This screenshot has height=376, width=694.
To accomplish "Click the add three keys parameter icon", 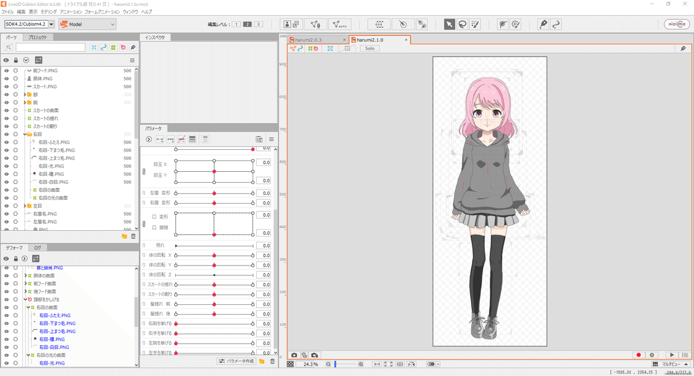I will [170, 139].
